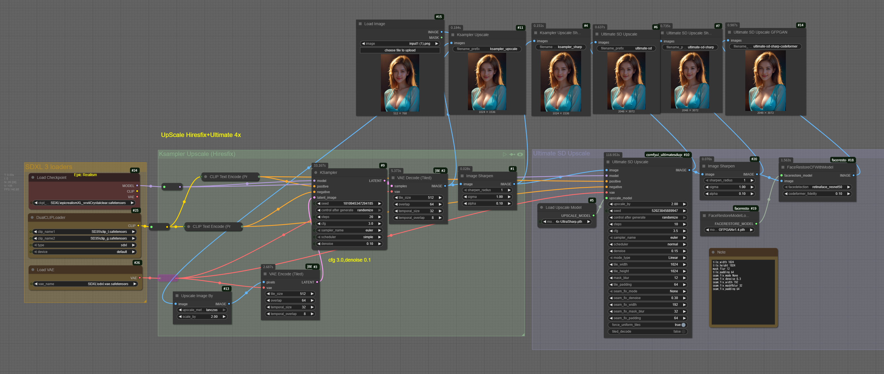Click the Load Upscale Model collapse dot
The width and height of the screenshot is (884, 374).
541,208
